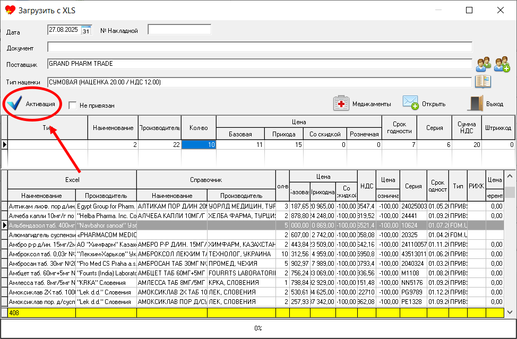This screenshot has height=339, width=517.
Task: Toggle the Не привязан checkbox
Action: pos(73,105)
